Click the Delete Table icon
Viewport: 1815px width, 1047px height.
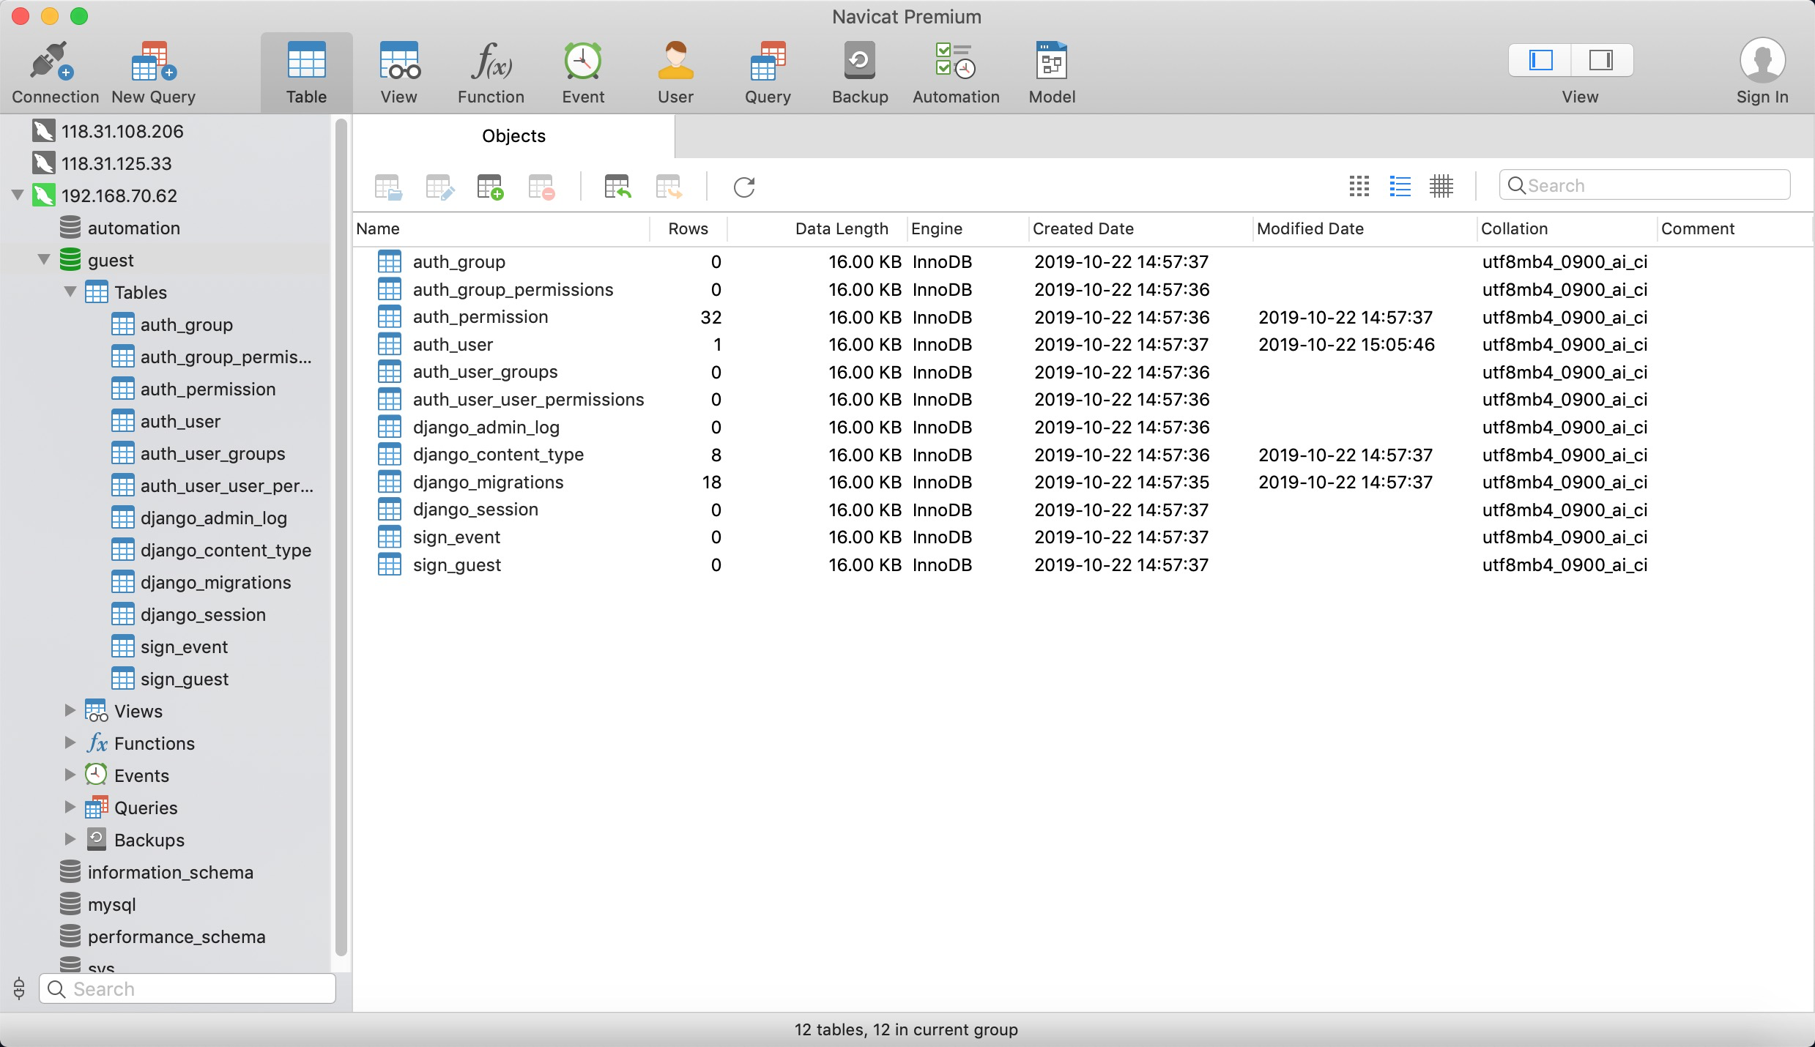pyautogui.click(x=541, y=187)
